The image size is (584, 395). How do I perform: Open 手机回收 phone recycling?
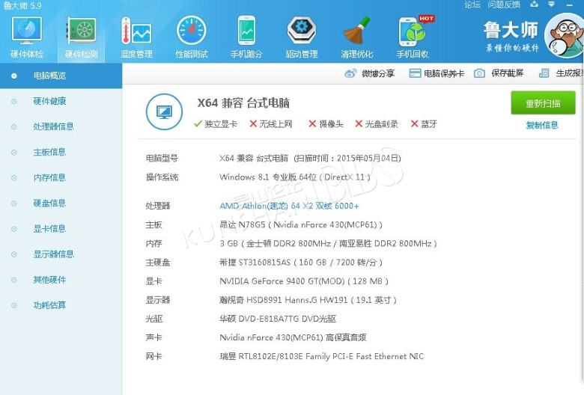tap(413, 37)
